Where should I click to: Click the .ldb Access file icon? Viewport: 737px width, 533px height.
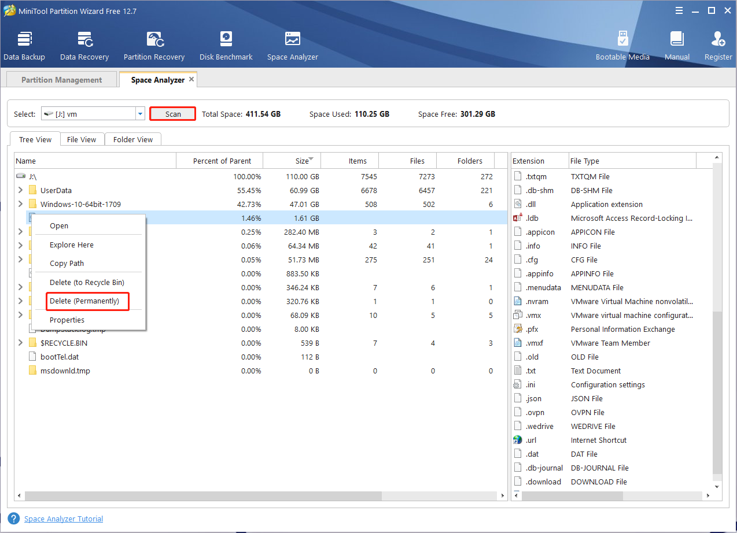pyautogui.click(x=518, y=218)
